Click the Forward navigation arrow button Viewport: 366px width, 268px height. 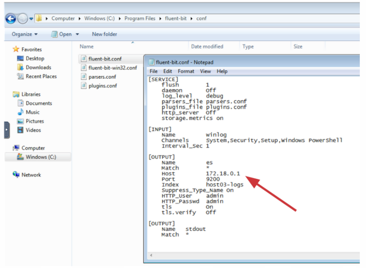click(22, 19)
